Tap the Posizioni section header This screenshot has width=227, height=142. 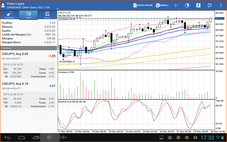coord(29,48)
